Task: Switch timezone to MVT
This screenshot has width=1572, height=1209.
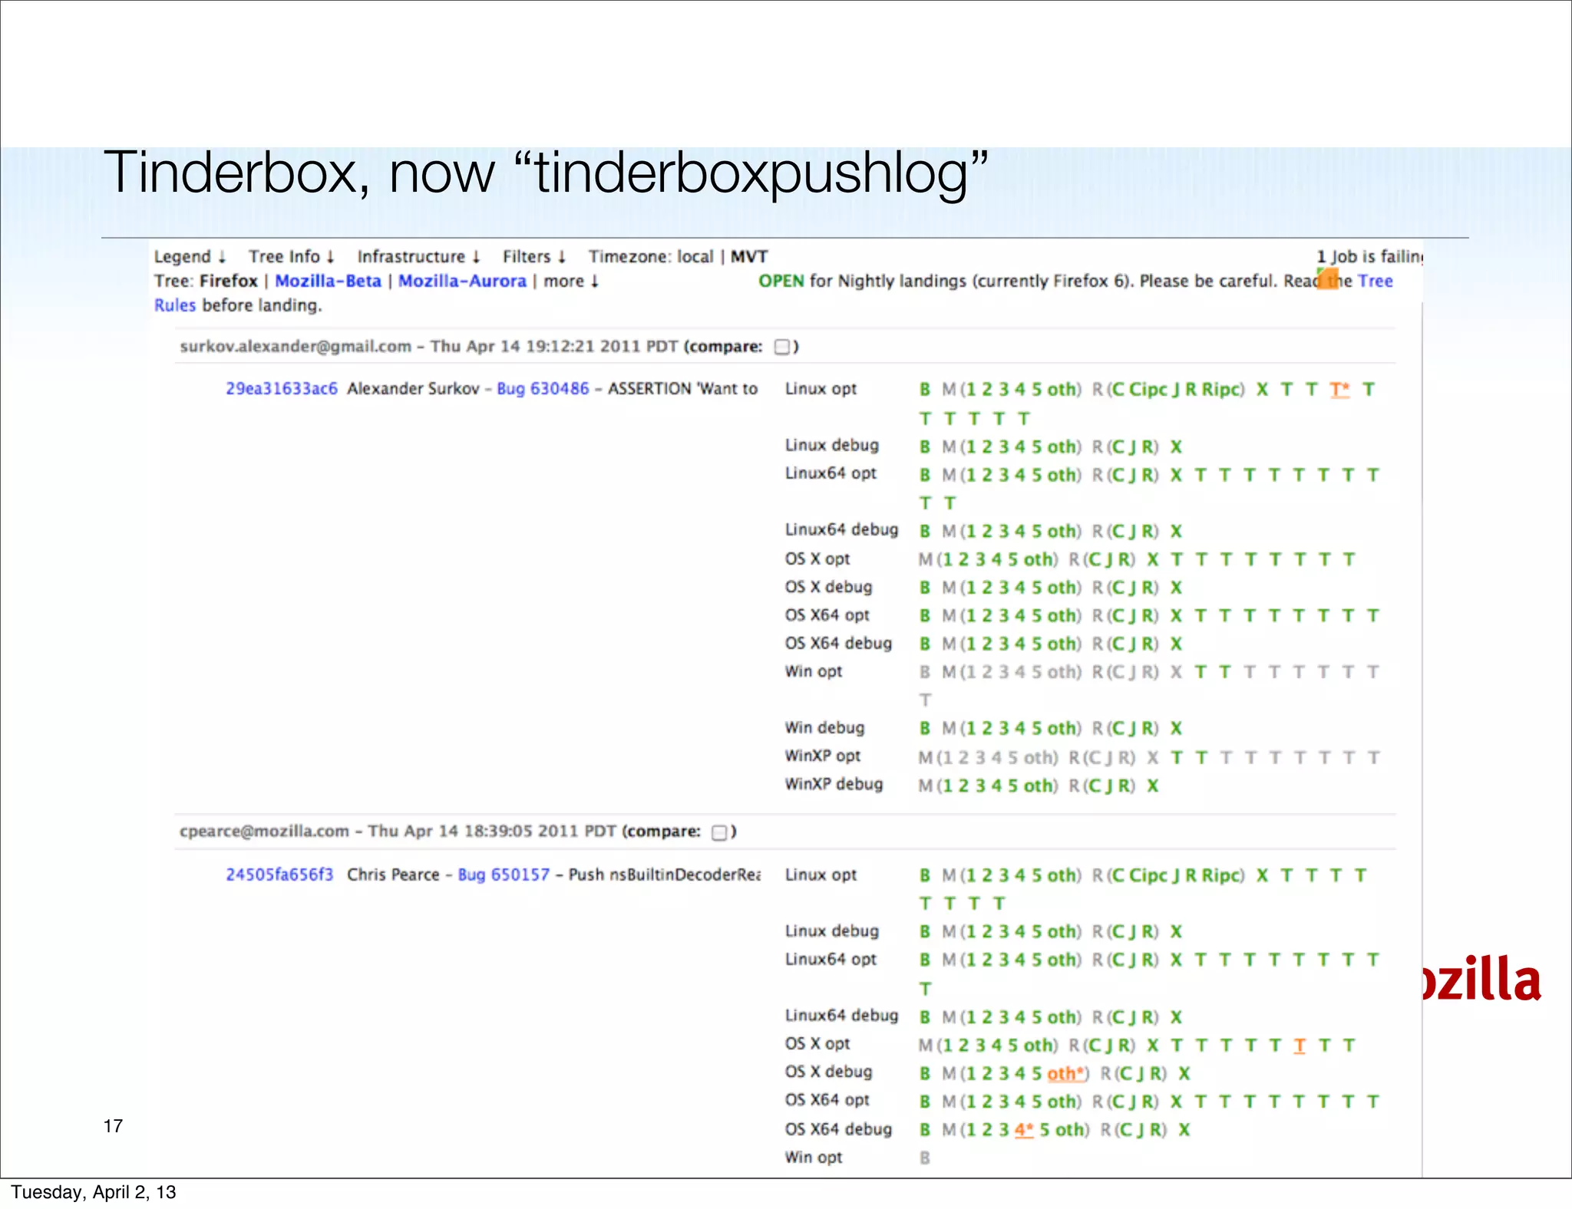Action: coord(748,256)
